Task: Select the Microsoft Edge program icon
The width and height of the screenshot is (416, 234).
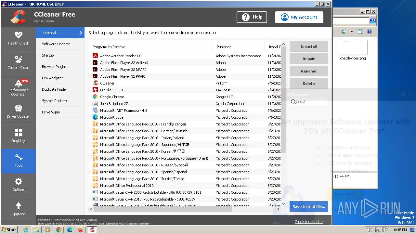Action: [x=95, y=117]
